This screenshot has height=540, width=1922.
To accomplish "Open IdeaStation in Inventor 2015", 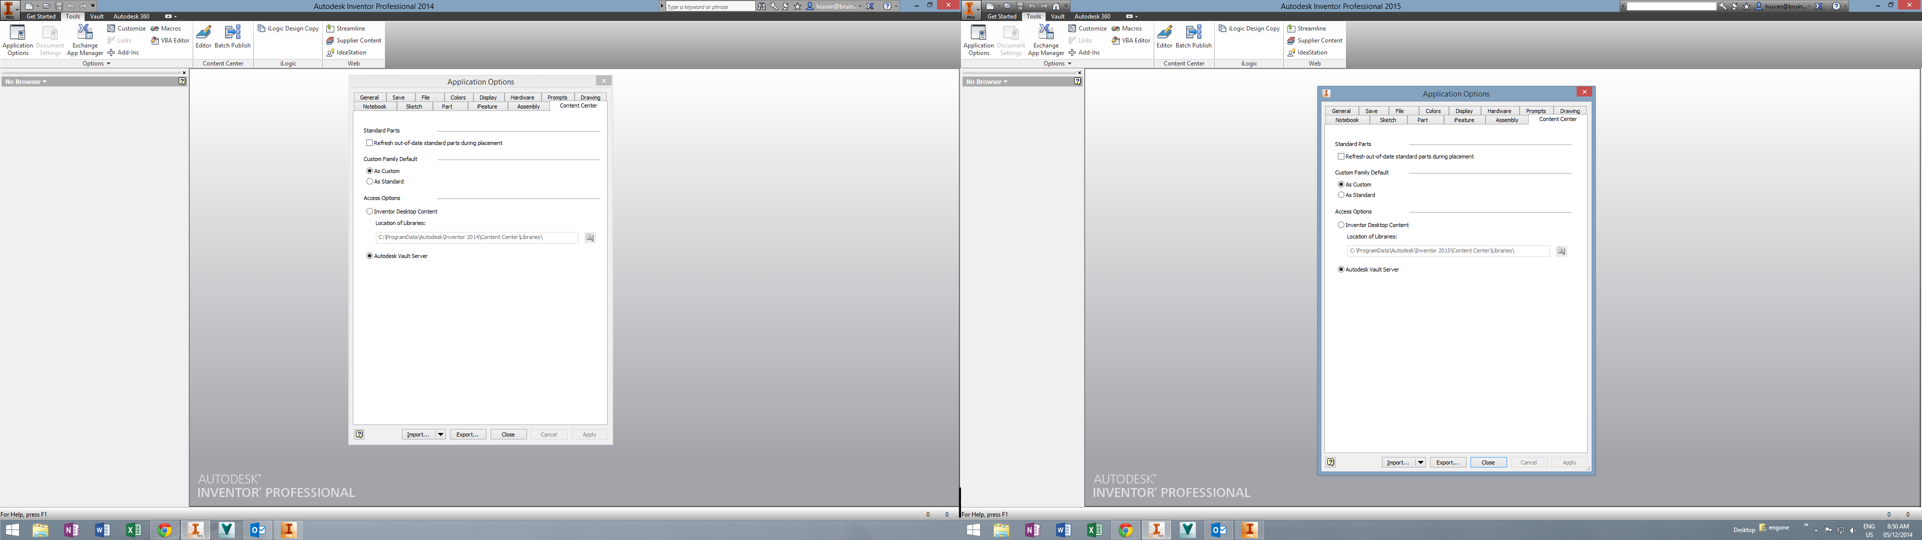I will pos(1307,52).
